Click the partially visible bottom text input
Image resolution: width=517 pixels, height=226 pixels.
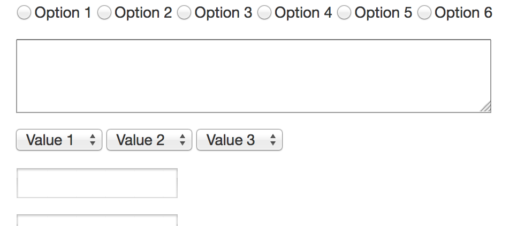(97, 221)
